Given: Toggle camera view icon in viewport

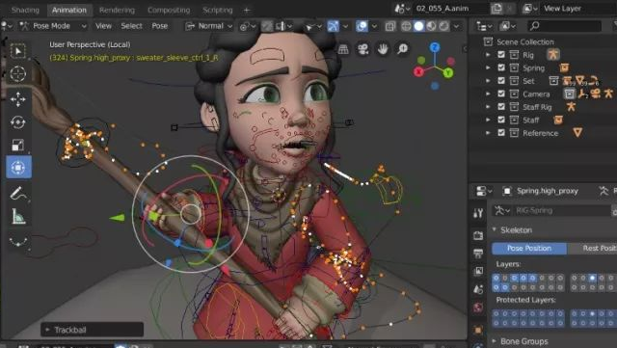Looking at the screenshot, I should (x=362, y=49).
